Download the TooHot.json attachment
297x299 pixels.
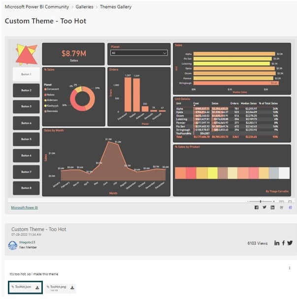pos(37,288)
